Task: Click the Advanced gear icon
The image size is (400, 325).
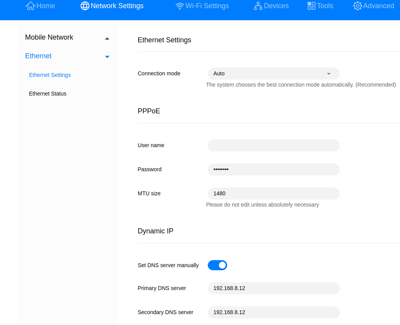Action: tap(357, 6)
